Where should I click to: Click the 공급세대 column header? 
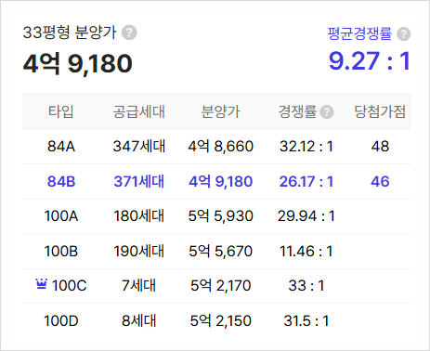(139, 111)
